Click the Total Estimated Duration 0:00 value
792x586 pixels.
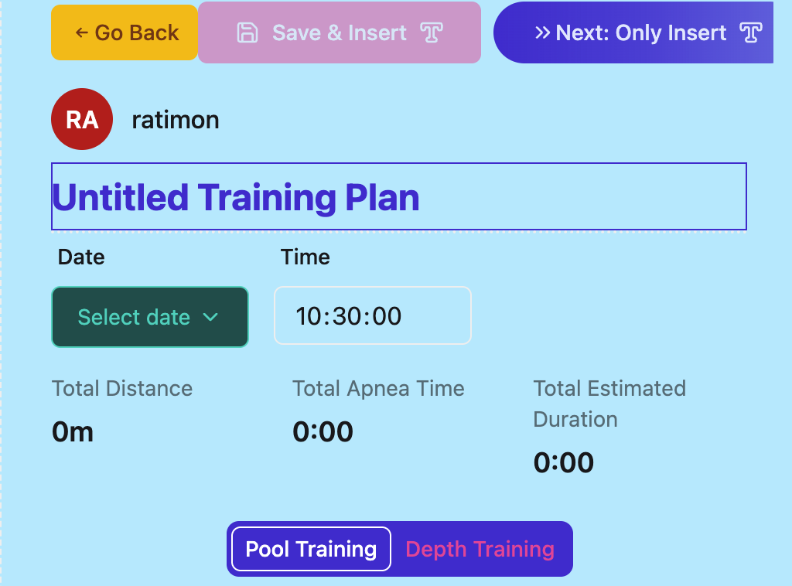[564, 462]
